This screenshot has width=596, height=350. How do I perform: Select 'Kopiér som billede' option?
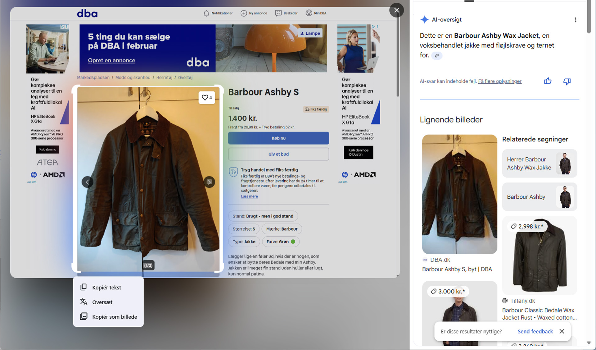[114, 317]
